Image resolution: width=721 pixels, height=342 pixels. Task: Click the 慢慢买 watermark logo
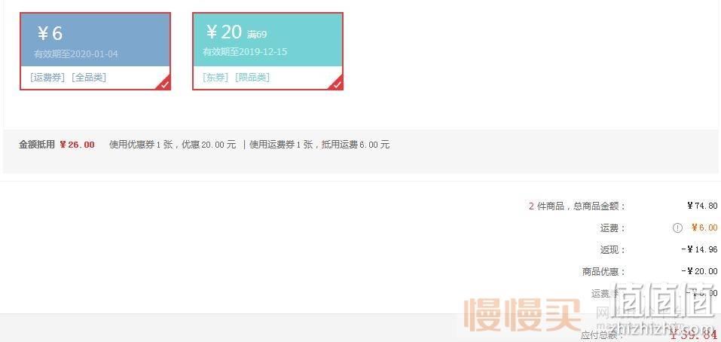tap(522, 316)
